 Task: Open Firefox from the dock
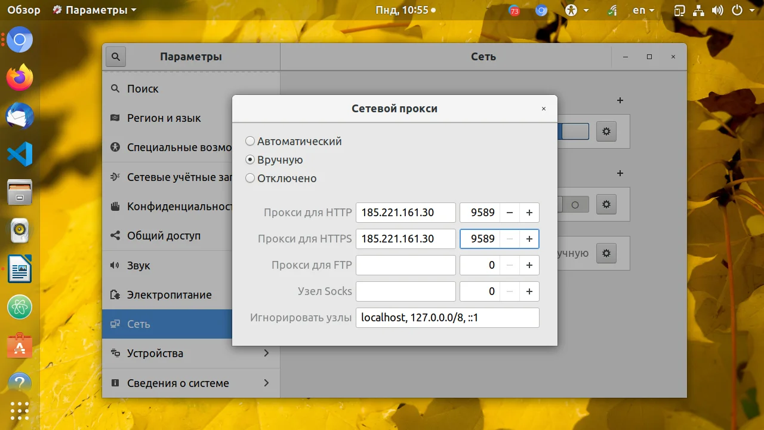coord(20,78)
